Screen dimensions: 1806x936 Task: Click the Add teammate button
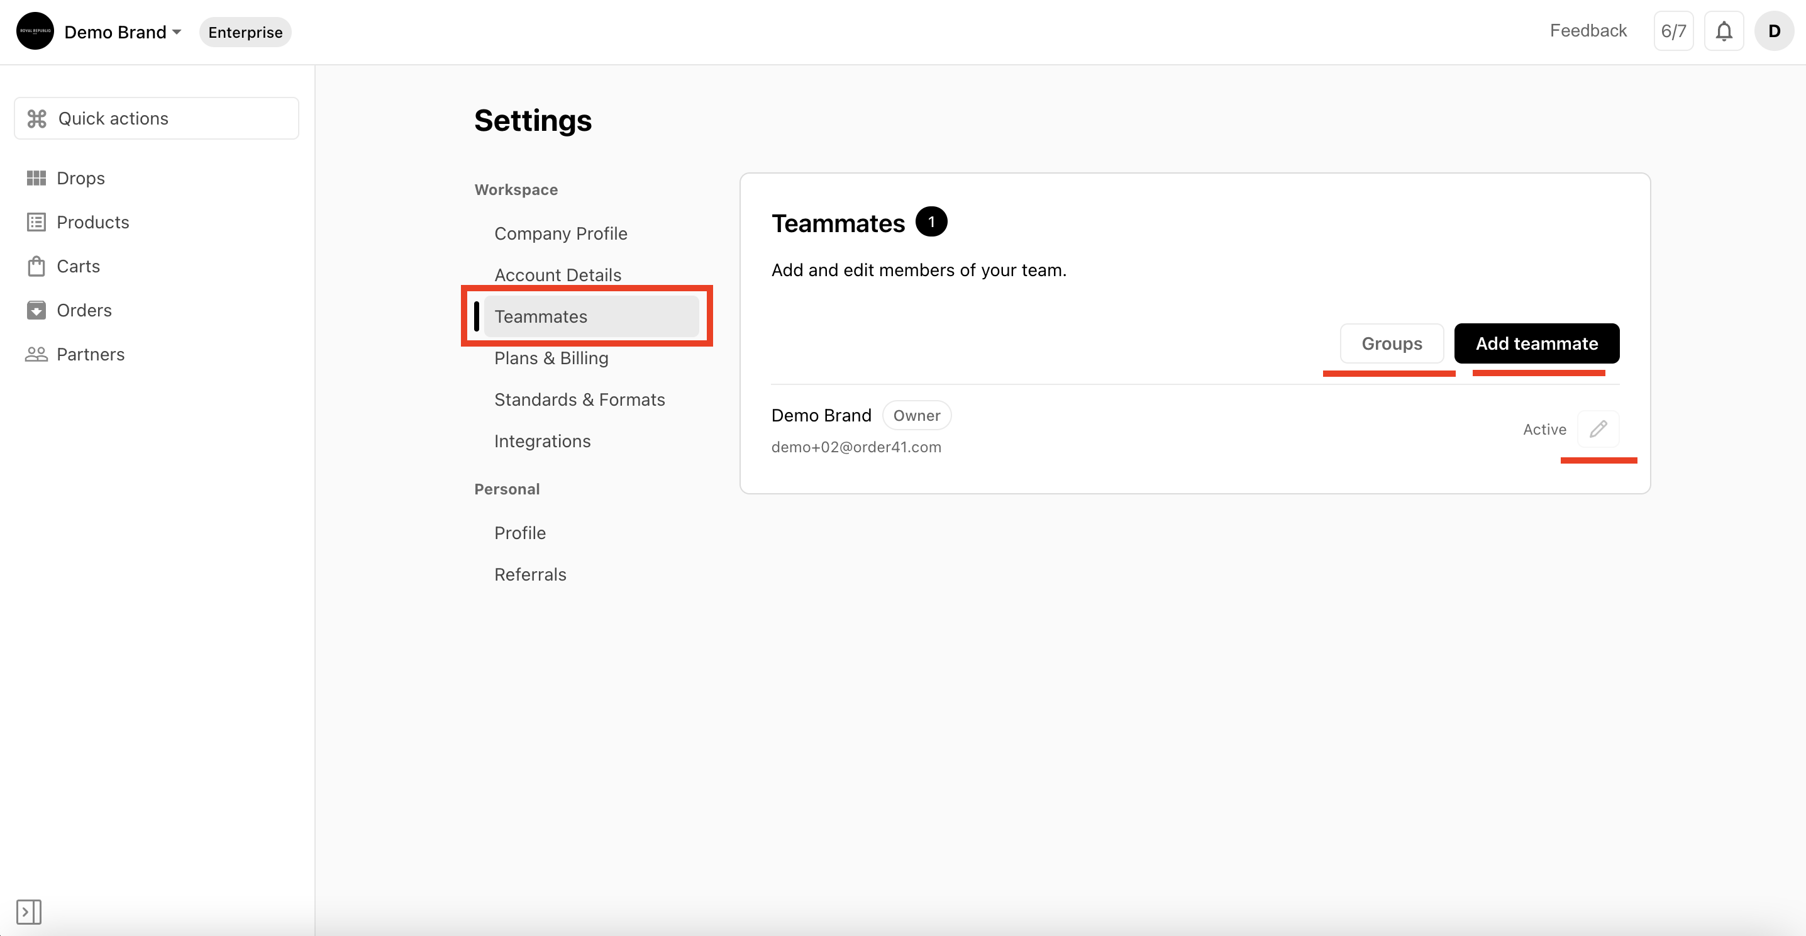1536,343
